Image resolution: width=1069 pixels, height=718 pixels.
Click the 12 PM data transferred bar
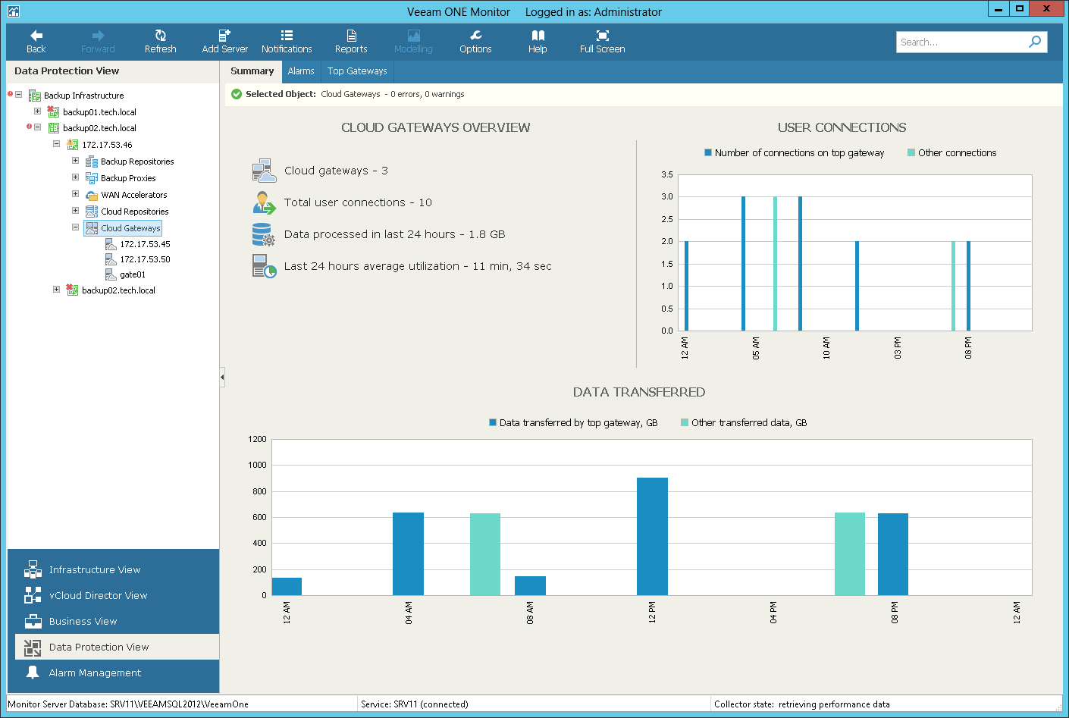(x=652, y=536)
